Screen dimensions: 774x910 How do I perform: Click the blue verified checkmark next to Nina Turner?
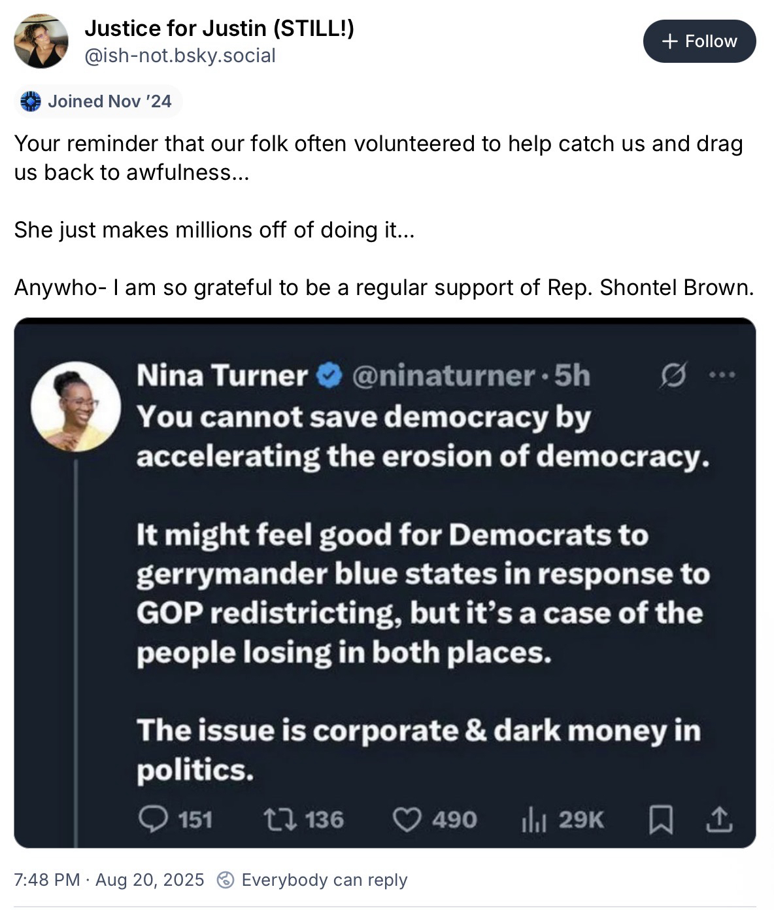tap(329, 376)
